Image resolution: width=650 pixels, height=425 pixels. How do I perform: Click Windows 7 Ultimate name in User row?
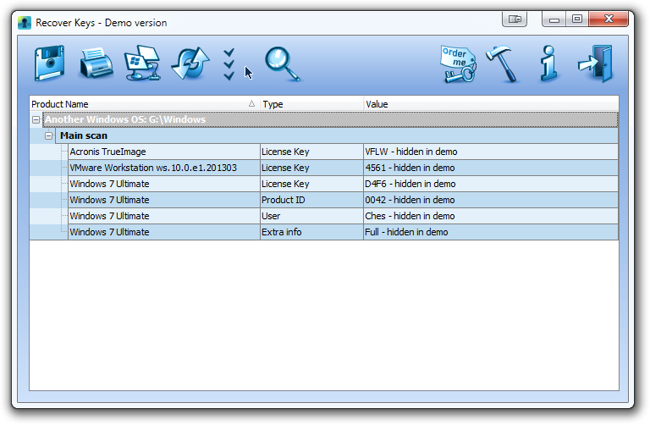(x=109, y=217)
